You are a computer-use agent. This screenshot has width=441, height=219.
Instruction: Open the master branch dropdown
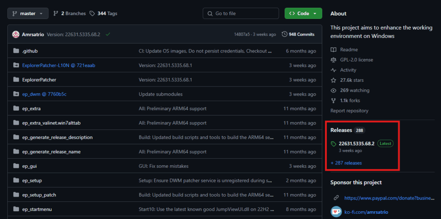pyautogui.click(x=28, y=13)
